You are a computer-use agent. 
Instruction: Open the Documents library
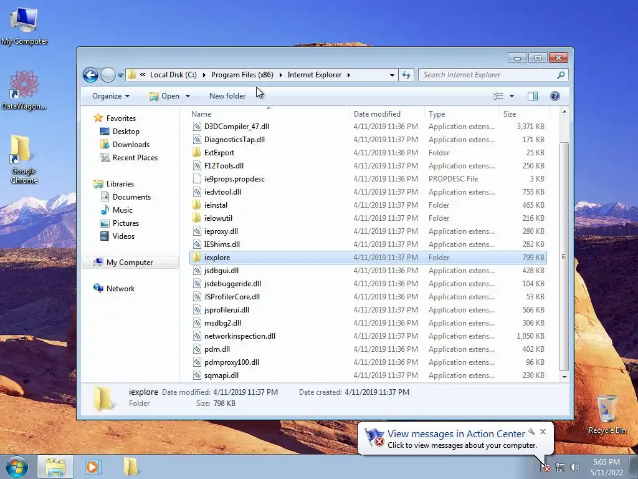pos(131,197)
